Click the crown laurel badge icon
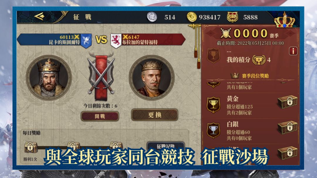 tap(232, 17)
